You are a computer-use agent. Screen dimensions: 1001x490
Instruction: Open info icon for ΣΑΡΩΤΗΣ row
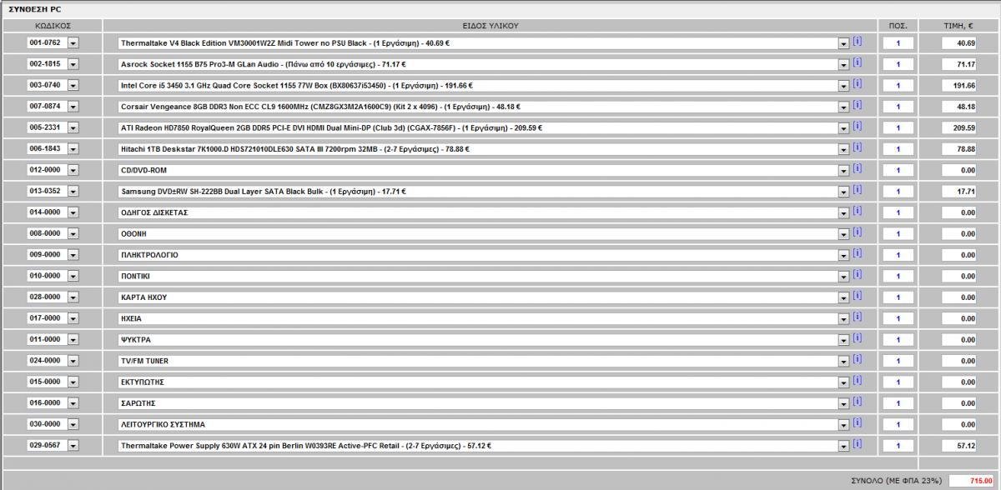tap(857, 401)
